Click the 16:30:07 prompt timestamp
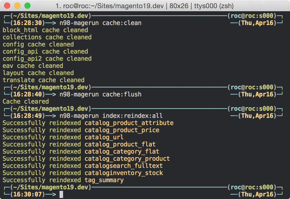This screenshot has height=199, width=290. [x=27, y=194]
